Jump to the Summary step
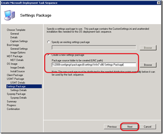163x134 pixels. (12, 101)
